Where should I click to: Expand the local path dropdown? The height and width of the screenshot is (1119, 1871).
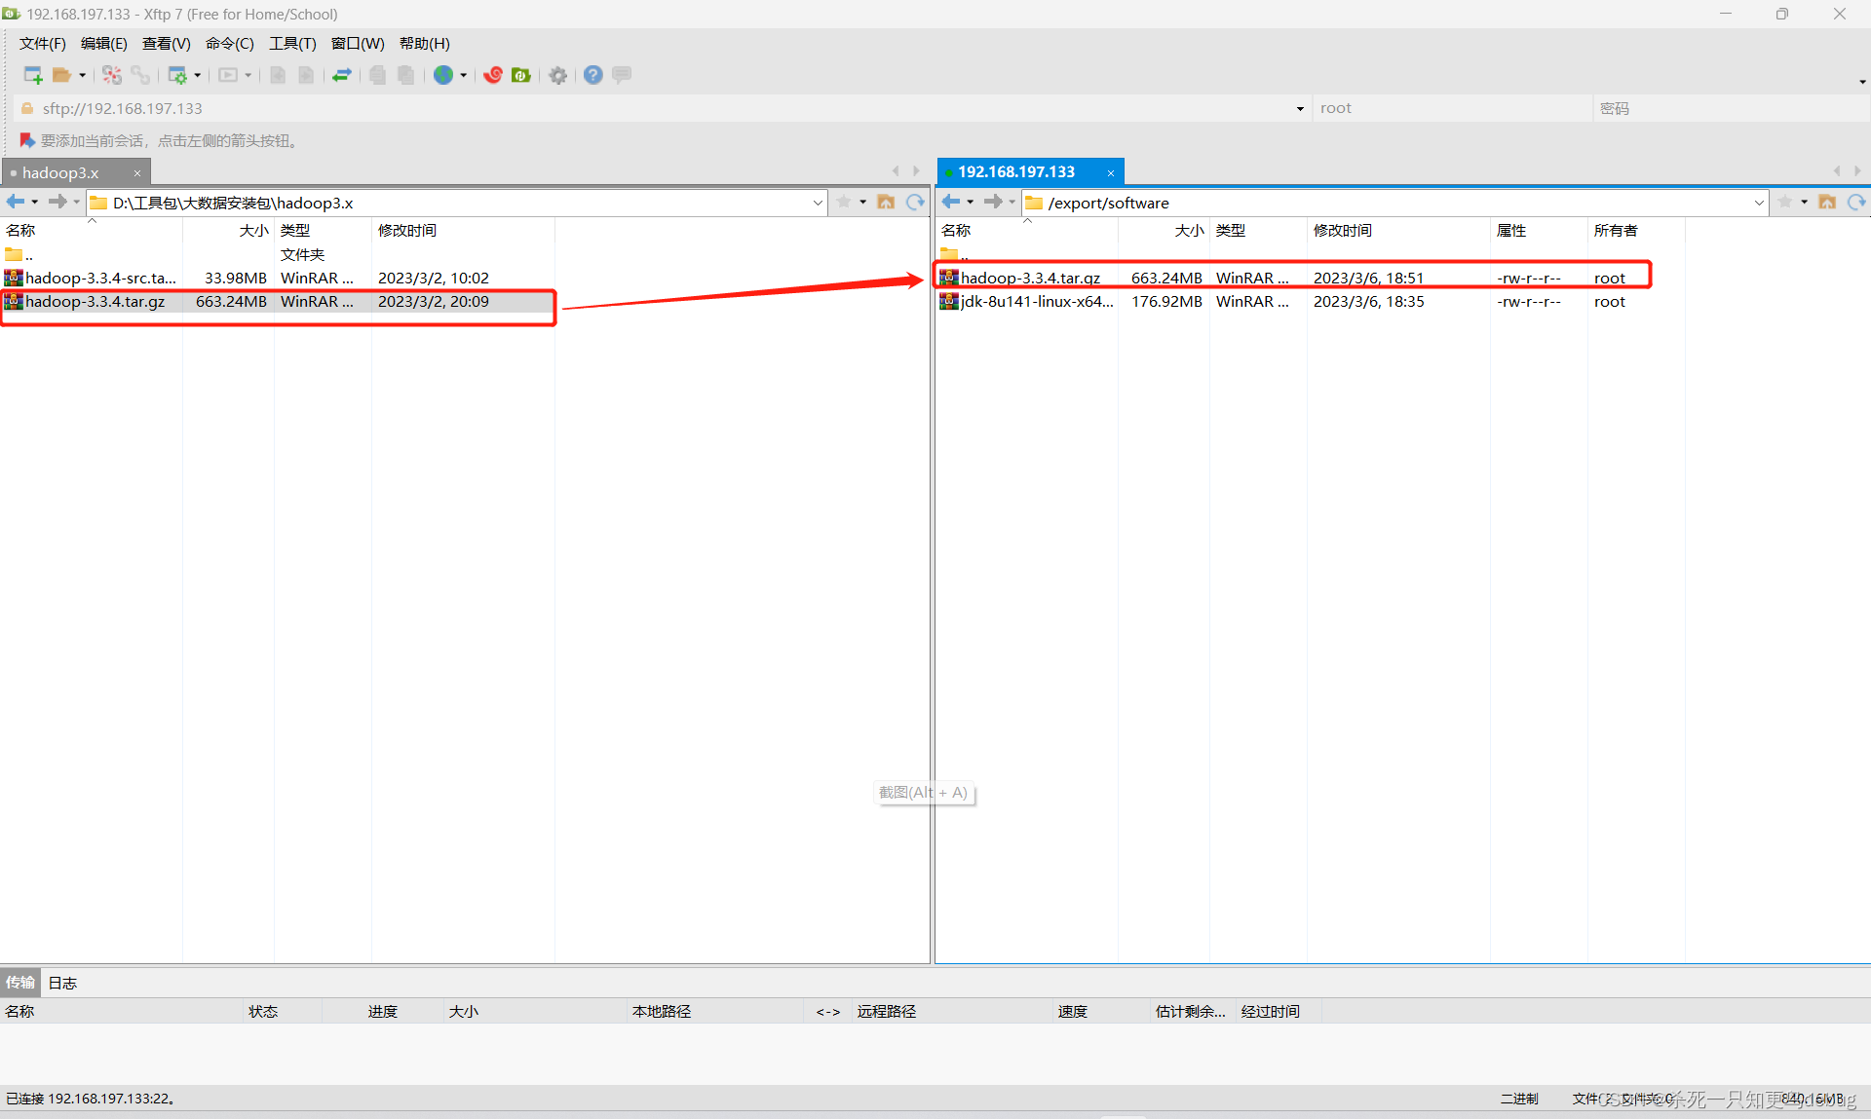point(817,203)
